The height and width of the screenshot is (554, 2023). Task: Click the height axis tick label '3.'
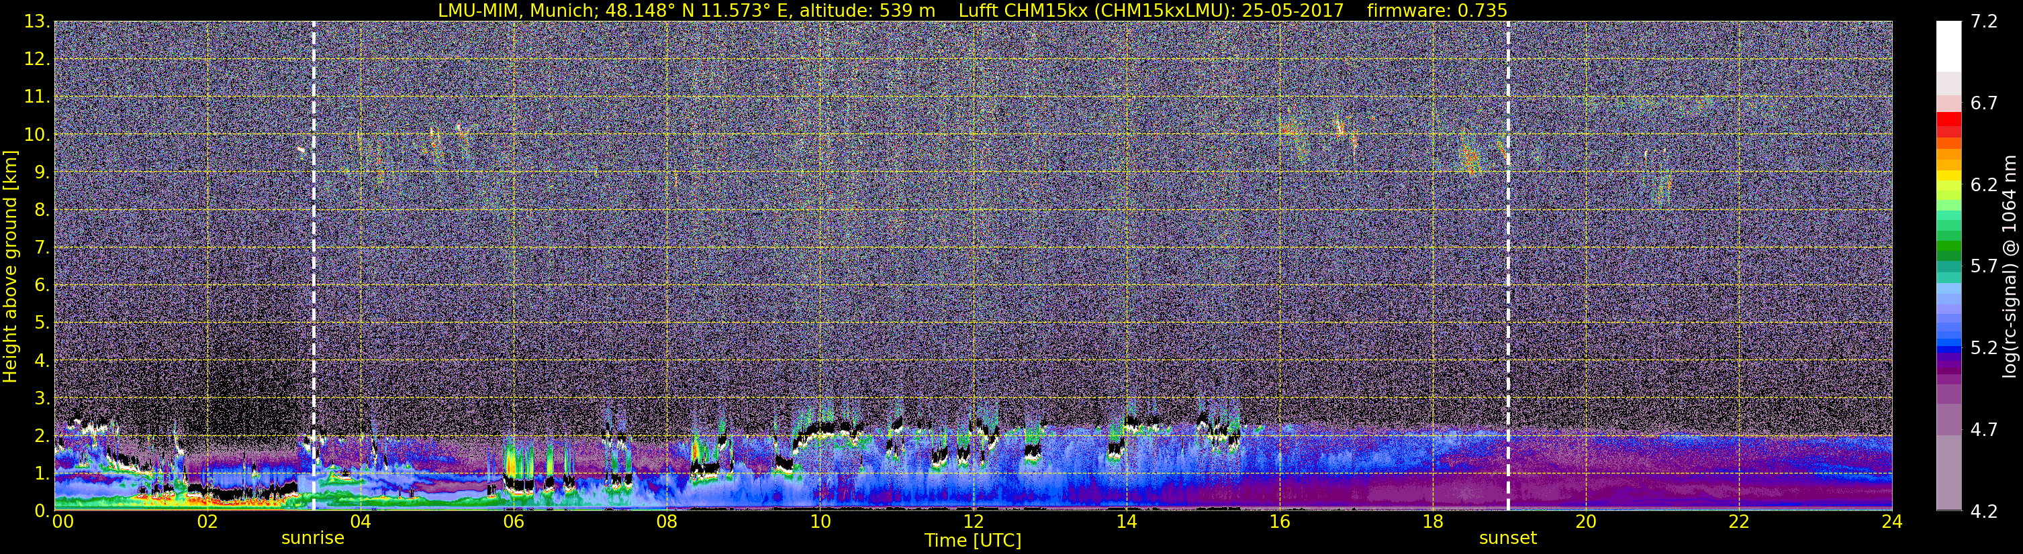pos(42,398)
